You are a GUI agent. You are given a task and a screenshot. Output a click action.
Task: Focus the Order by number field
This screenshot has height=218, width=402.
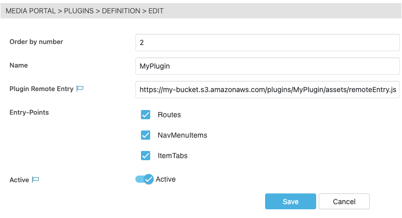tap(267, 43)
